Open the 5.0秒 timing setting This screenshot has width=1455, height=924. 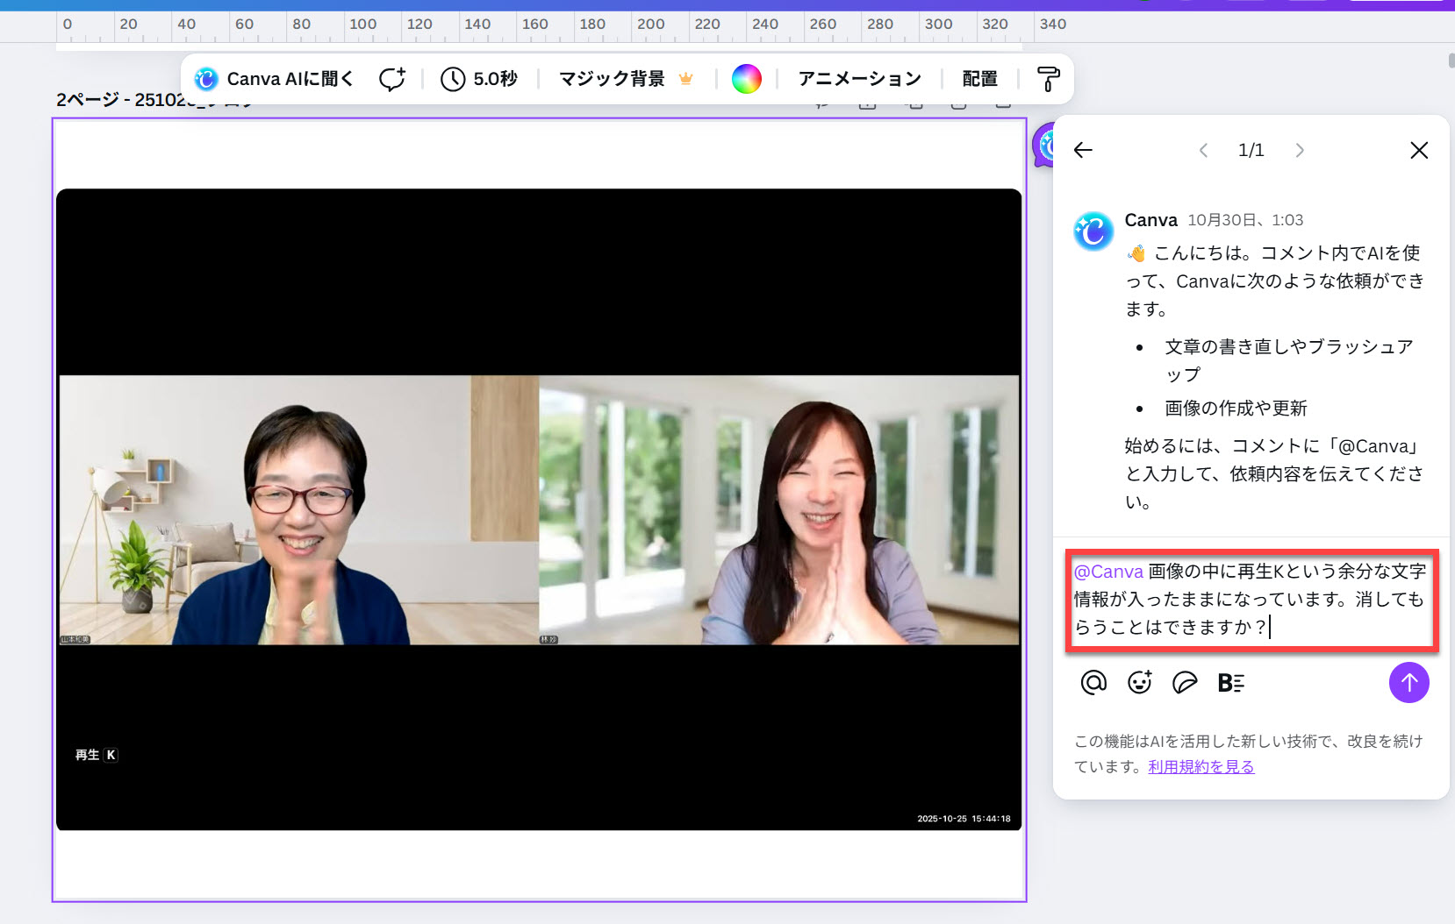(479, 79)
